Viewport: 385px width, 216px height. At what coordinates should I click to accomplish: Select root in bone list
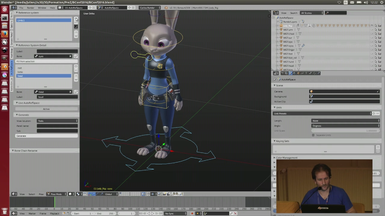click(x=44, y=68)
